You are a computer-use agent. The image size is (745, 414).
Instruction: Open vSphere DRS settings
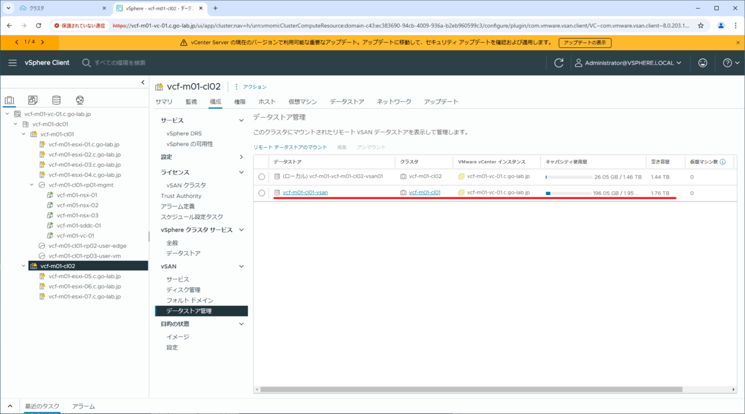(184, 133)
